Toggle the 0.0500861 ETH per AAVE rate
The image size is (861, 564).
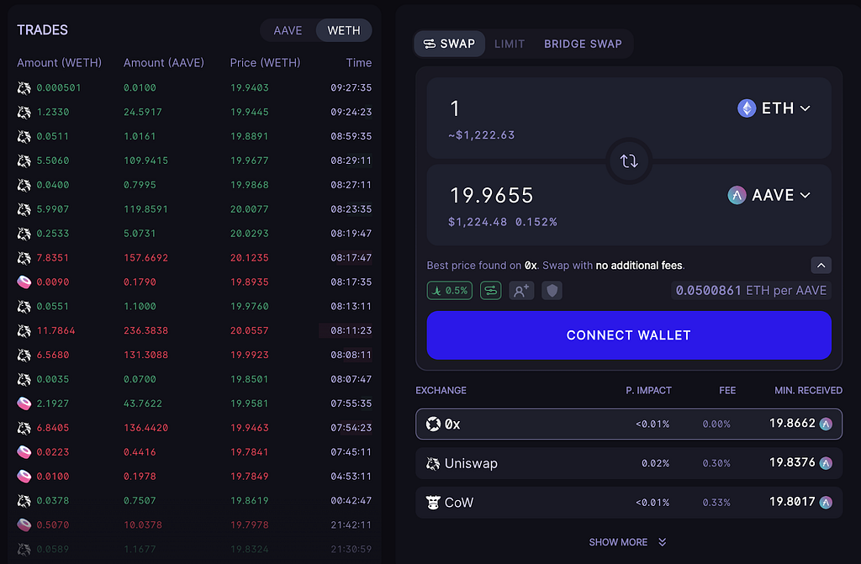click(751, 291)
